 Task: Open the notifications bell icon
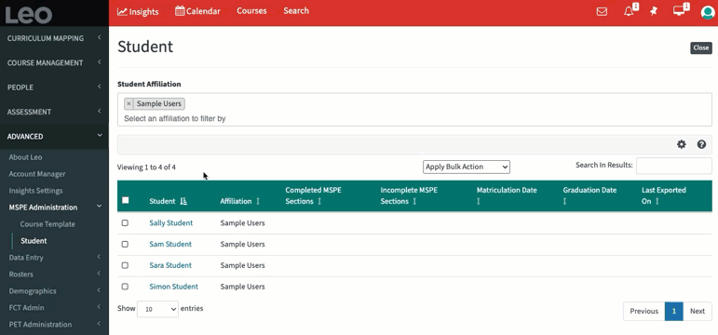[x=629, y=11]
